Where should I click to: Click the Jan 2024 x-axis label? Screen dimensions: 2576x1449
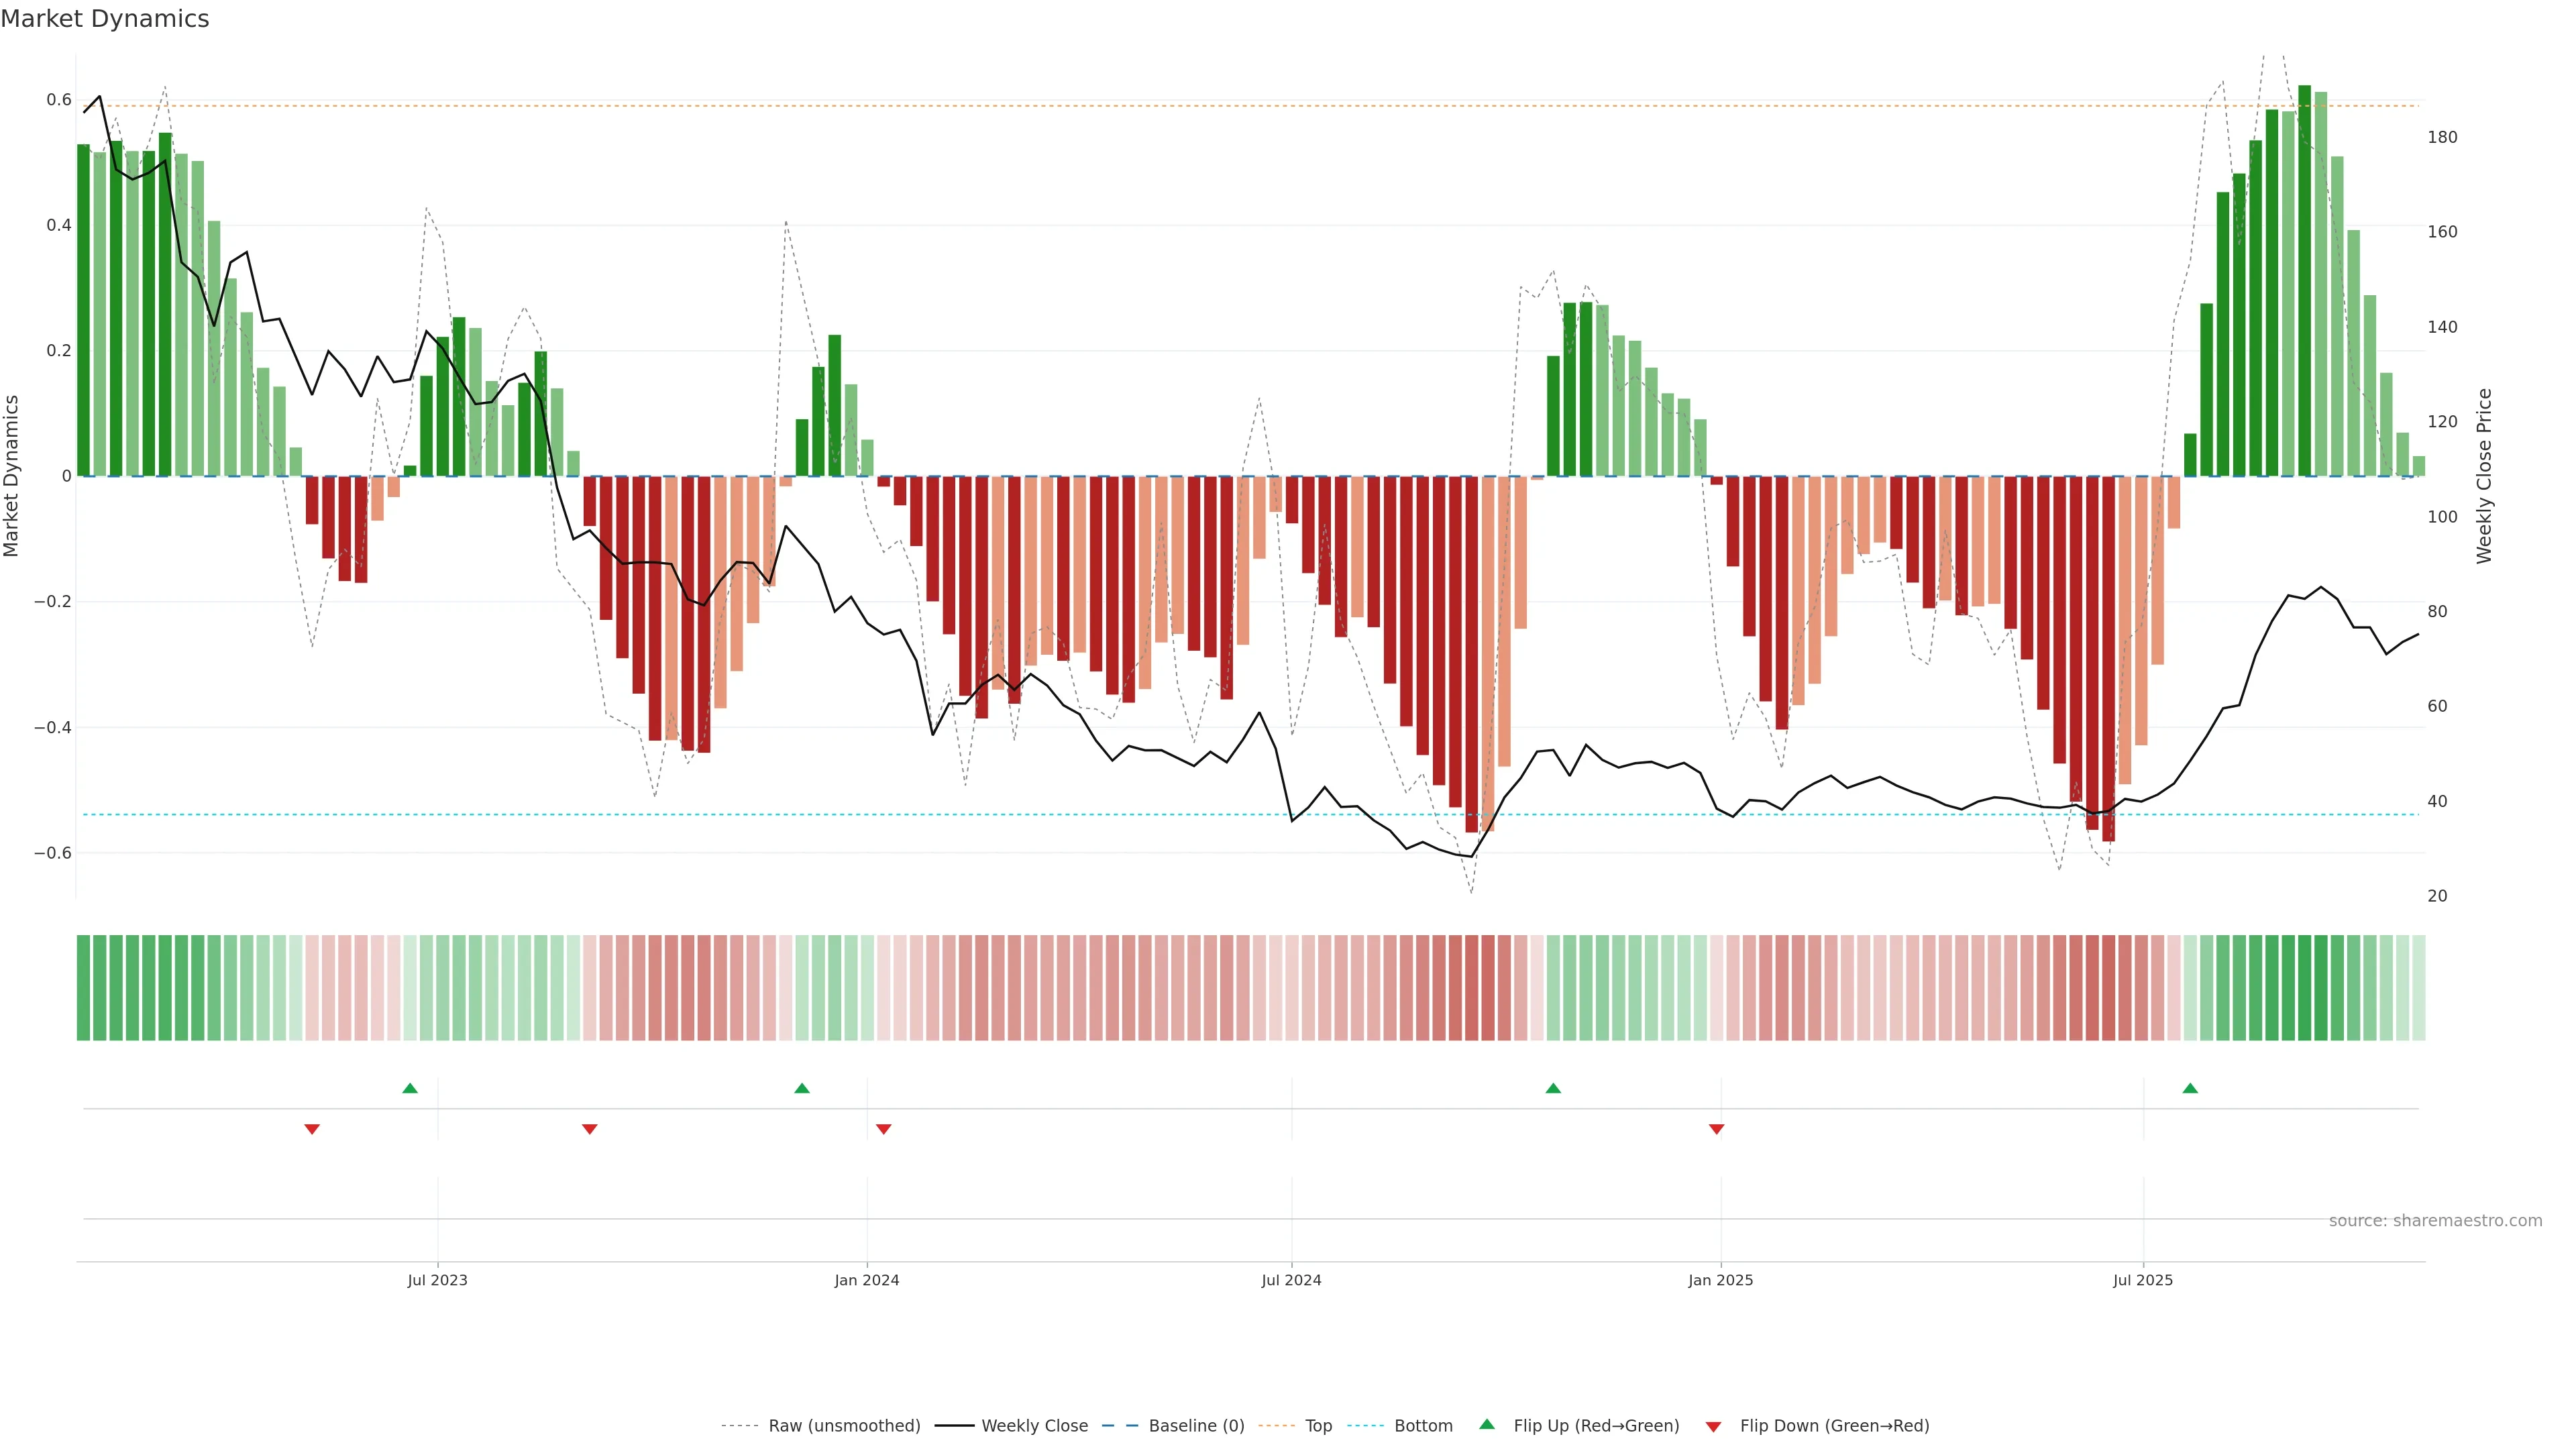(867, 1280)
